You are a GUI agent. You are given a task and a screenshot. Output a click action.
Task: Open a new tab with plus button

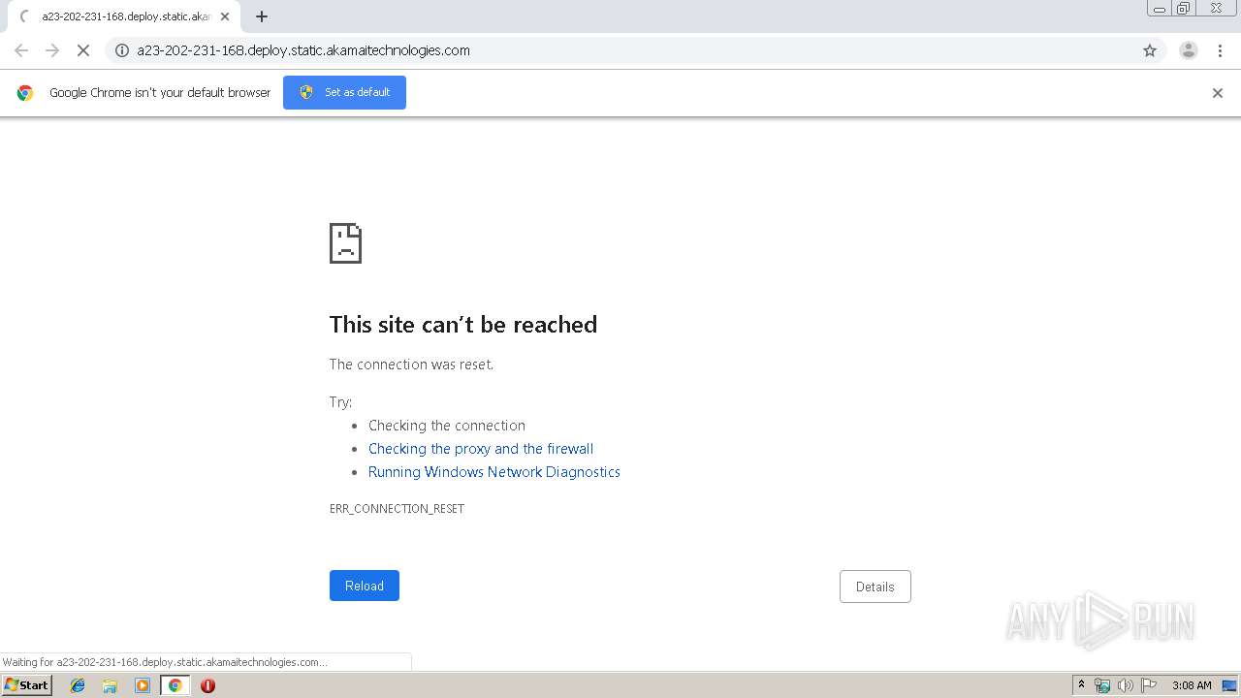click(x=262, y=16)
